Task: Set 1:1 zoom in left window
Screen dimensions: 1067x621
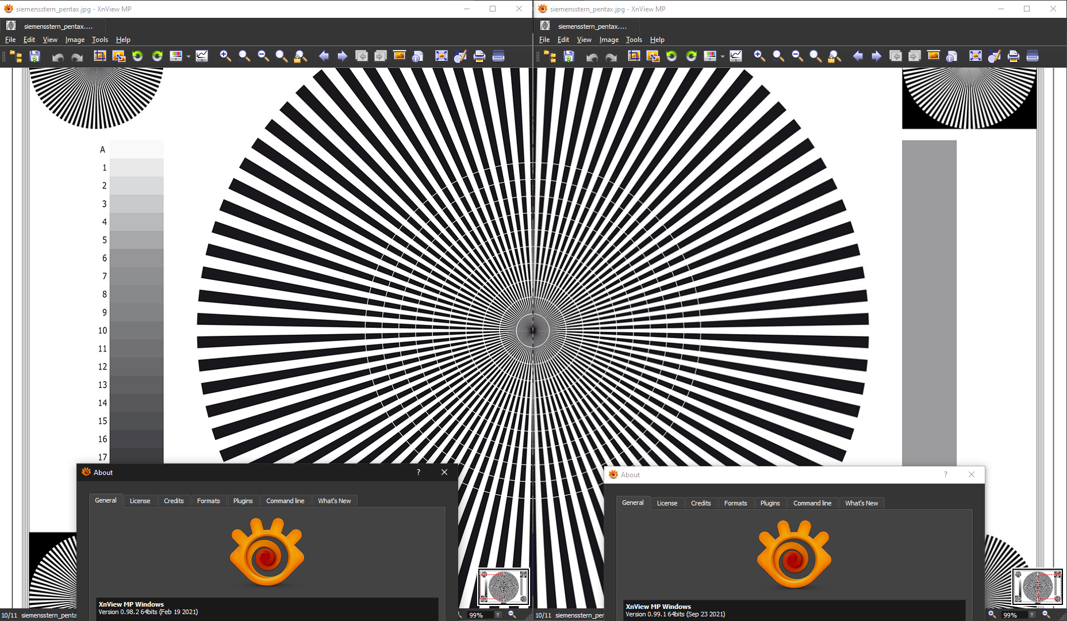Action: pos(244,56)
